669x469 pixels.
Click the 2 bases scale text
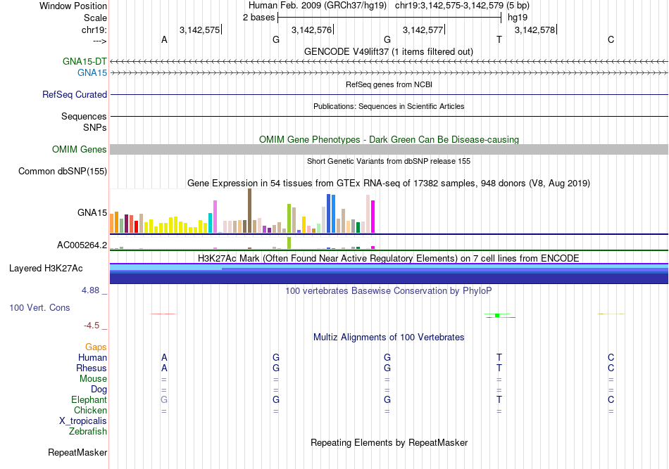point(259,18)
